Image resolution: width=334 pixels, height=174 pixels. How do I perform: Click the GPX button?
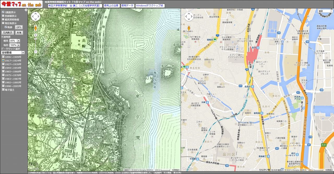click(x=19, y=27)
